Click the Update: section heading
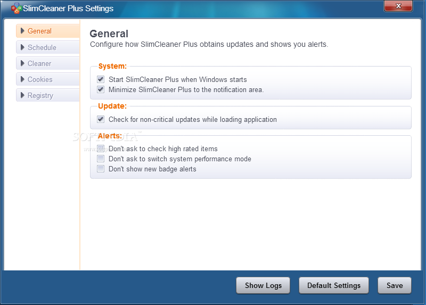The image size is (426, 305). (112, 106)
